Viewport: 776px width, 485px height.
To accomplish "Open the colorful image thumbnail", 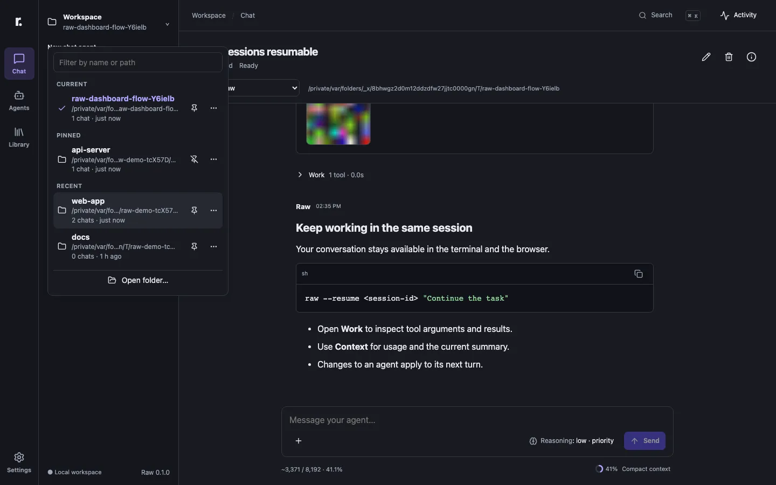I will [338, 124].
